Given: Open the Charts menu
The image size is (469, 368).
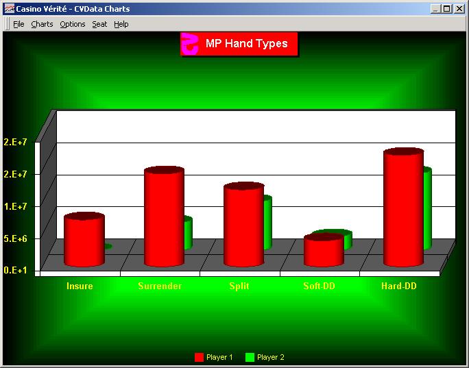Looking at the screenshot, I should click(x=42, y=24).
